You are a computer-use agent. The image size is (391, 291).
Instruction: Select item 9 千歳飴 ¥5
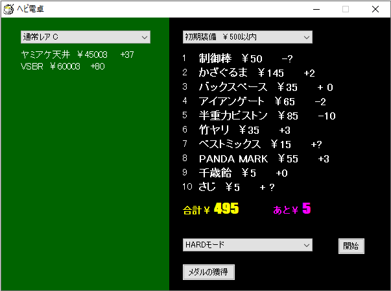click(235, 173)
